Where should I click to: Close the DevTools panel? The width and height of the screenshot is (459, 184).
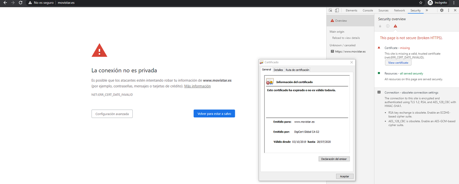pos(454,10)
